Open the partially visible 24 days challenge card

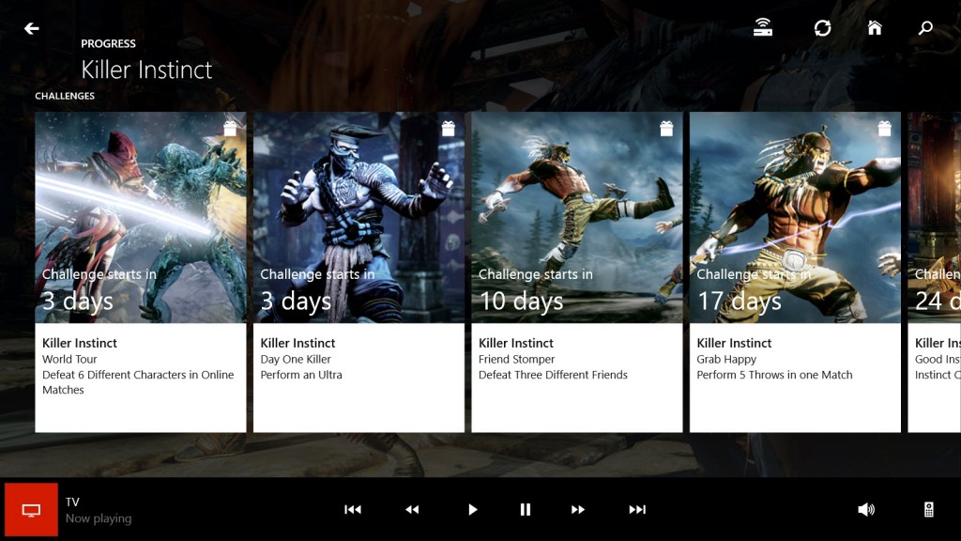click(934, 271)
